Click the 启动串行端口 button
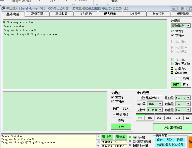192x148 pixels. pos(173,128)
